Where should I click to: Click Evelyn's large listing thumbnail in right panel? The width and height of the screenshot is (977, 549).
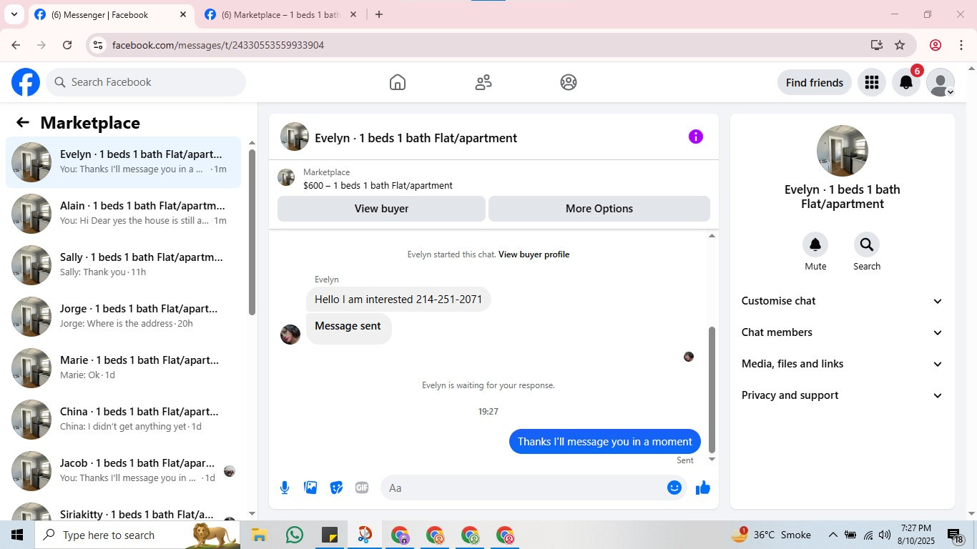[x=842, y=151]
